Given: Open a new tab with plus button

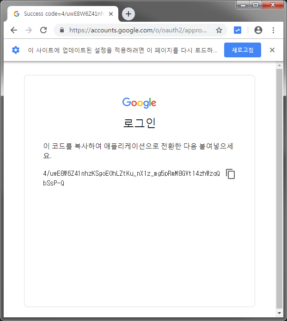Looking at the screenshot, I should 128,14.
